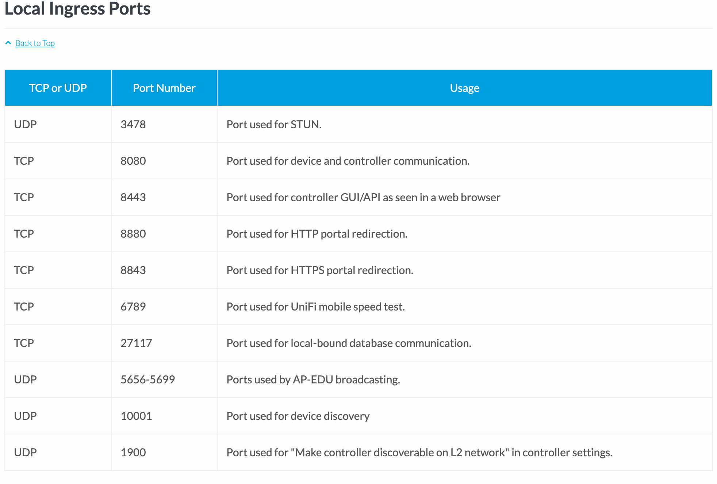Select port number 10001 cell
This screenshot has width=717, height=484.
[x=136, y=416]
